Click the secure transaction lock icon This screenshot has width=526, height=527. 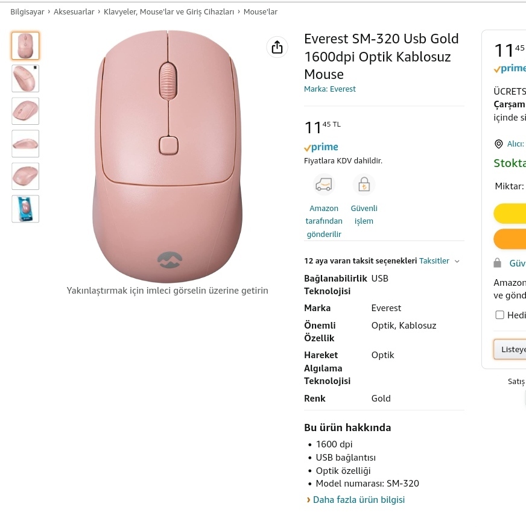click(x=364, y=185)
